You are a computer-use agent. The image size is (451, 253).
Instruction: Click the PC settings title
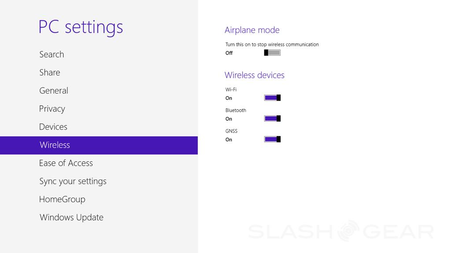tap(81, 27)
